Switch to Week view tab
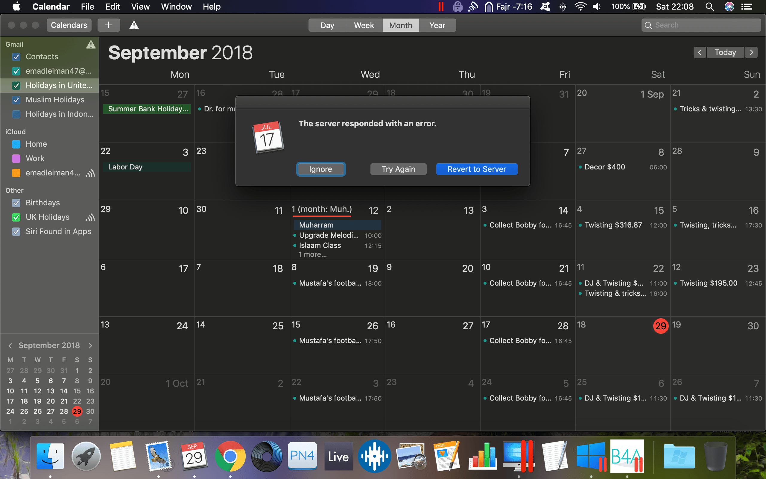 [364, 25]
